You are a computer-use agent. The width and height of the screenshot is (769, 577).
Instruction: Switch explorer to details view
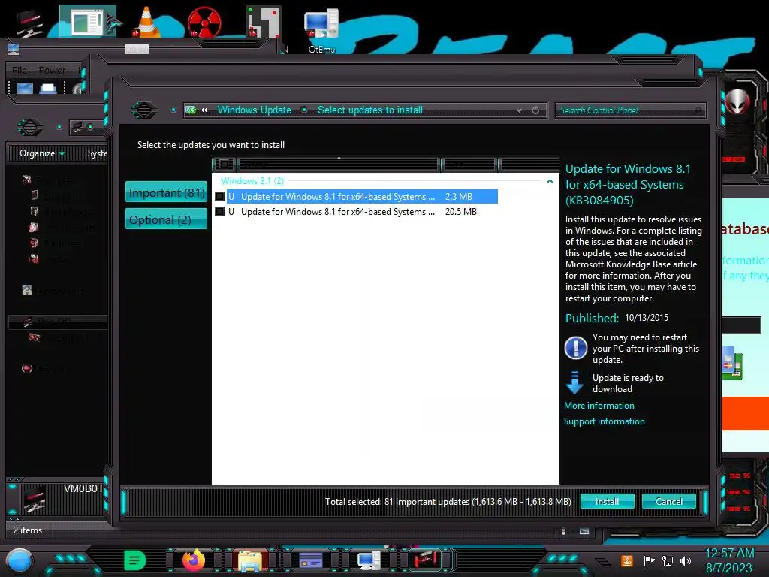564,531
